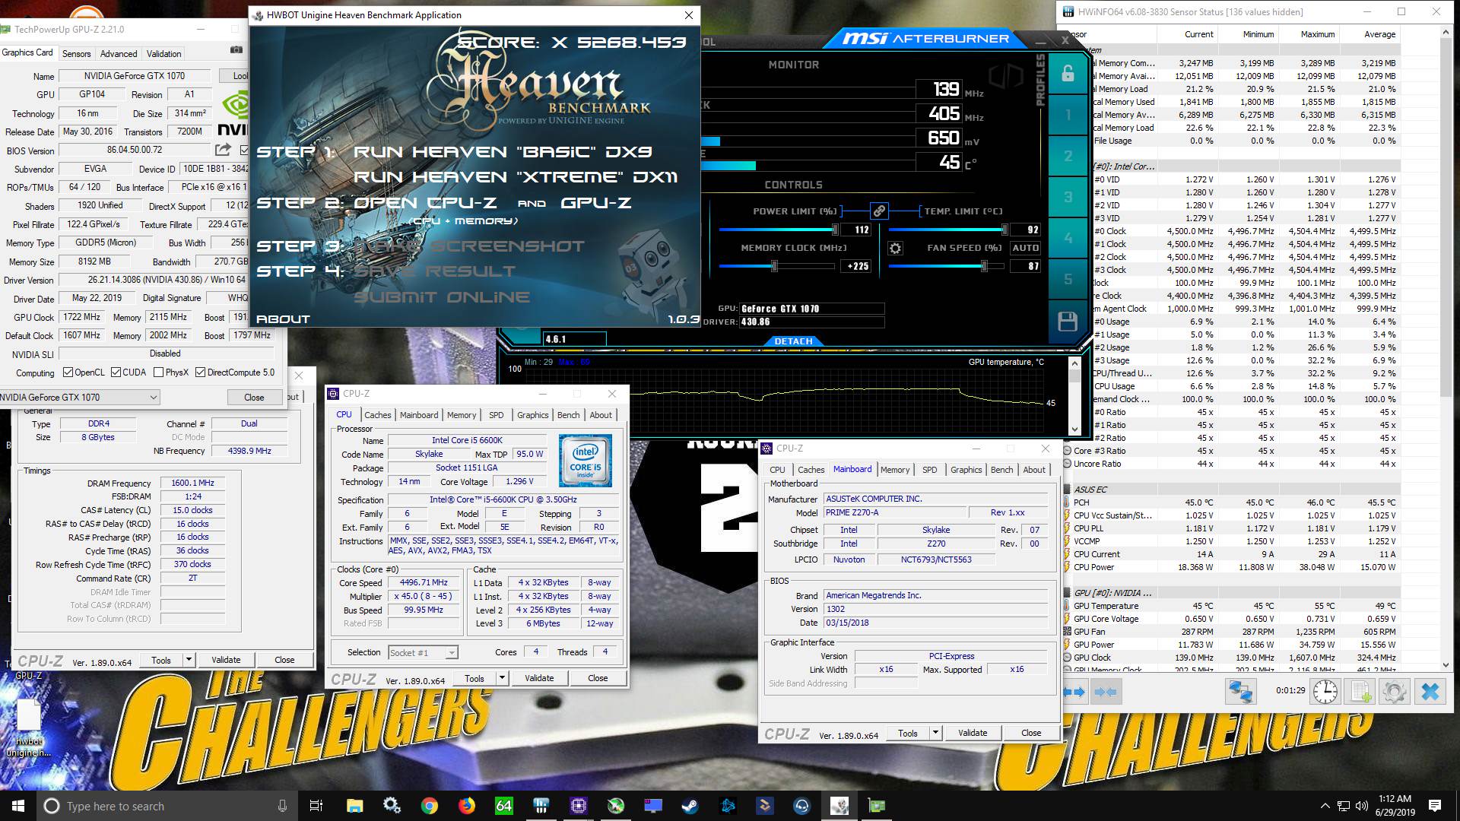The height and width of the screenshot is (821, 1460).
Task: Open Caches tab in CPU-Z CPU window
Action: [x=377, y=415]
